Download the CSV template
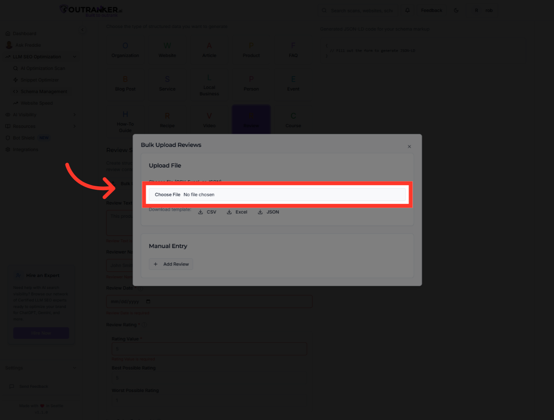Screen dimensions: 554x420 tap(207, 212)
